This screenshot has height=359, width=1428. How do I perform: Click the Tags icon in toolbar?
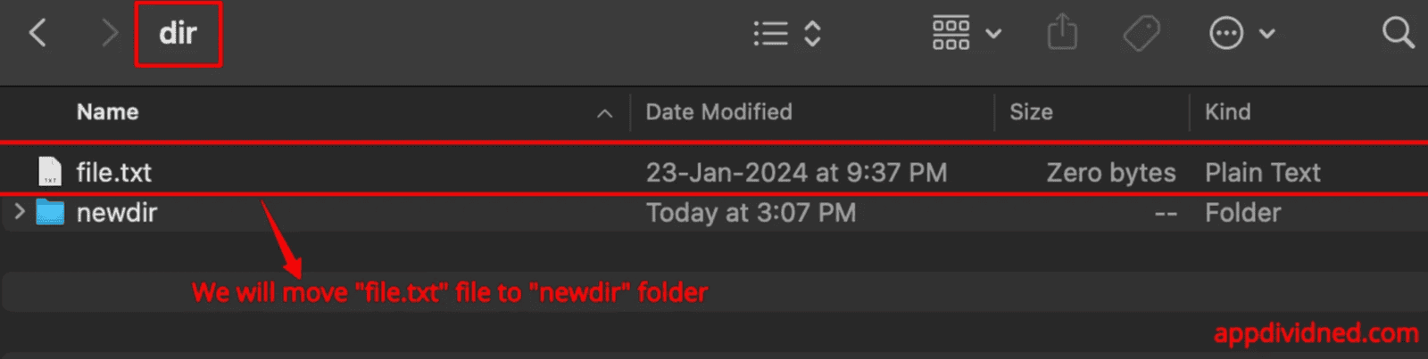(1141, 34)
